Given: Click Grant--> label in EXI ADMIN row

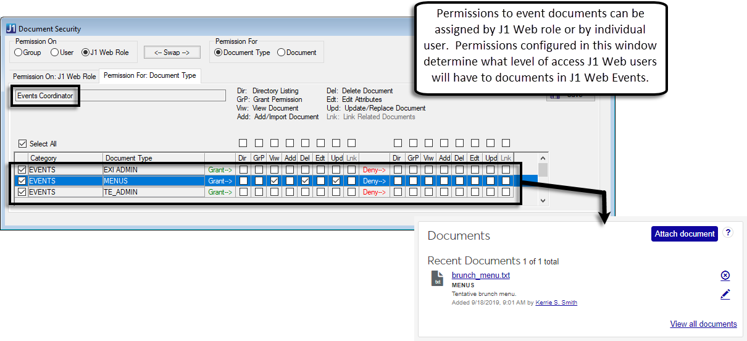Looking at the screenshot, I should tap(220, 170).
